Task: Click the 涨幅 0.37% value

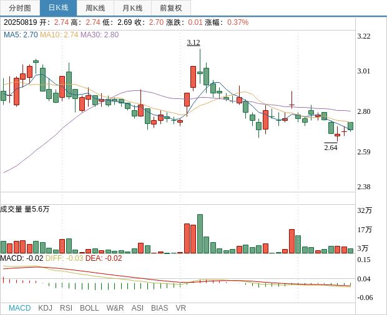Action: click(x=238, y=22)
